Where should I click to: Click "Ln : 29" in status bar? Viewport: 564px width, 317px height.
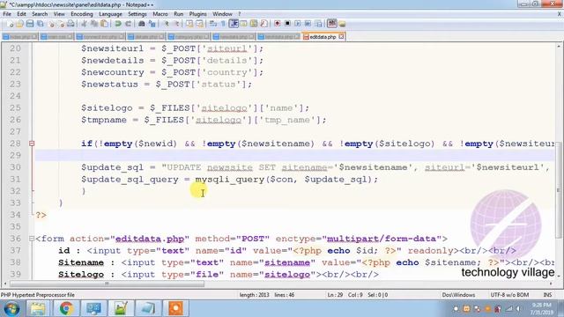335,295
